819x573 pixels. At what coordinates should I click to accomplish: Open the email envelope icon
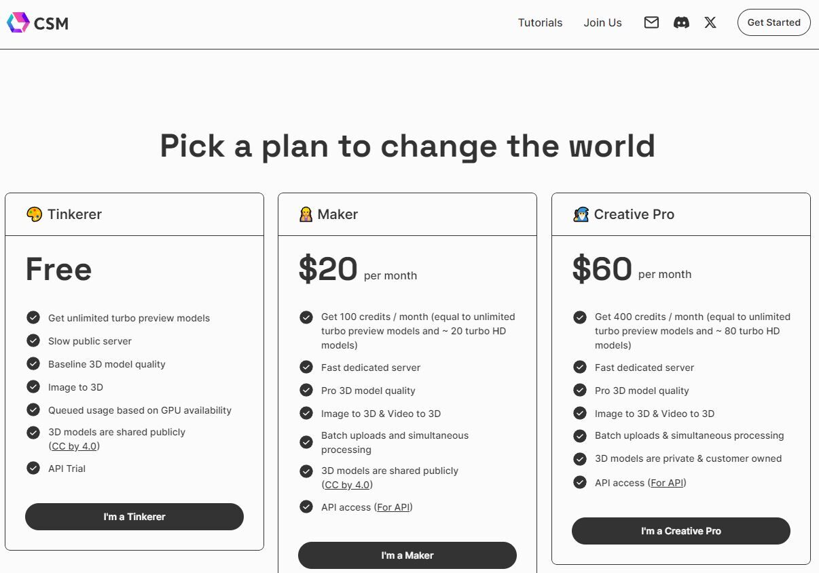tap(651, 22)
